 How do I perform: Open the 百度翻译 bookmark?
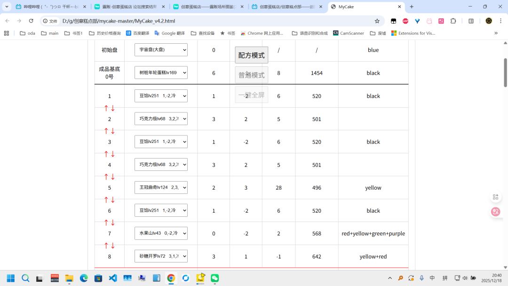tap(137, 33)
